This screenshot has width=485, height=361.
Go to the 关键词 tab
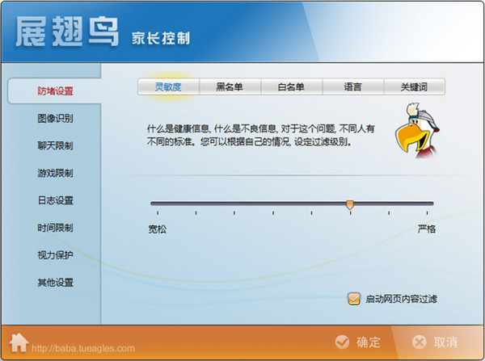415,87
